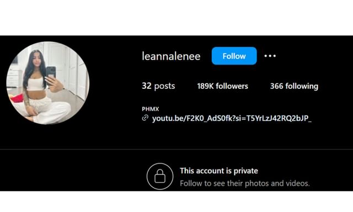This screenshot has width=353, height=212.
Task: Click the blue Follow button
Action: pos(234,56)
